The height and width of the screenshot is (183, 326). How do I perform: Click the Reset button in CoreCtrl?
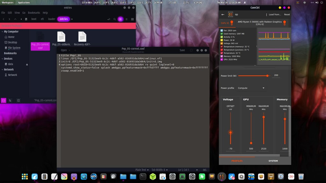pos(287,15)
